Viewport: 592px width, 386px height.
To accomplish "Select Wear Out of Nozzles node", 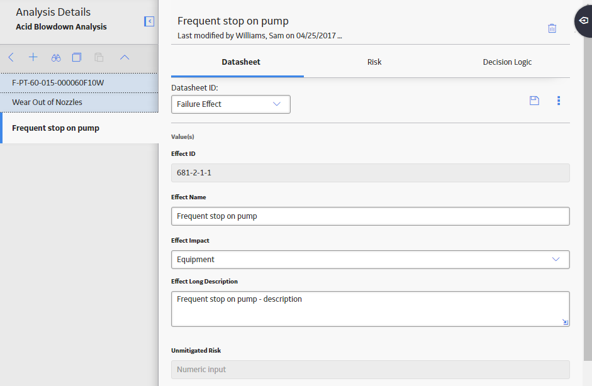I will (x=79, y=102).
